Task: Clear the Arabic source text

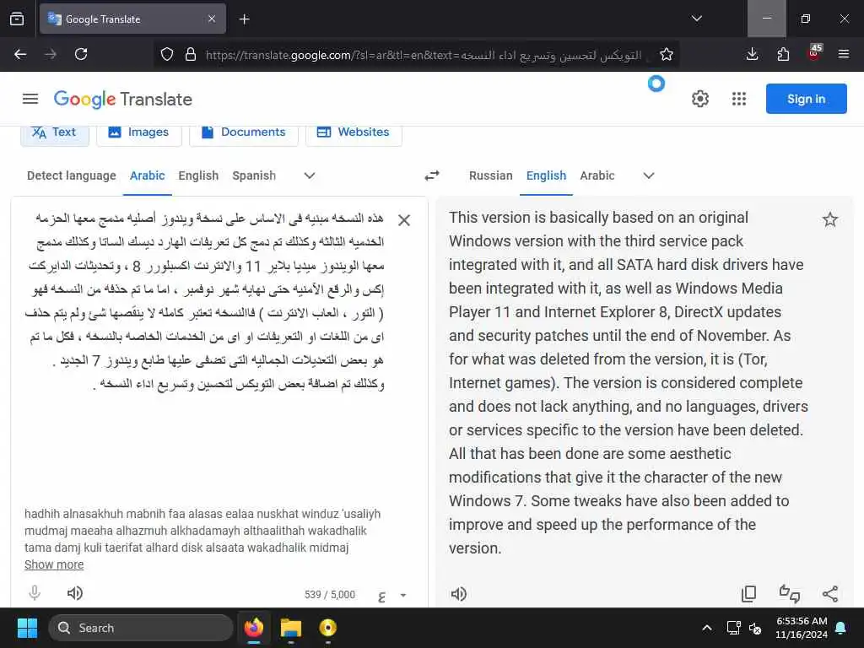Action: [404, 220]
